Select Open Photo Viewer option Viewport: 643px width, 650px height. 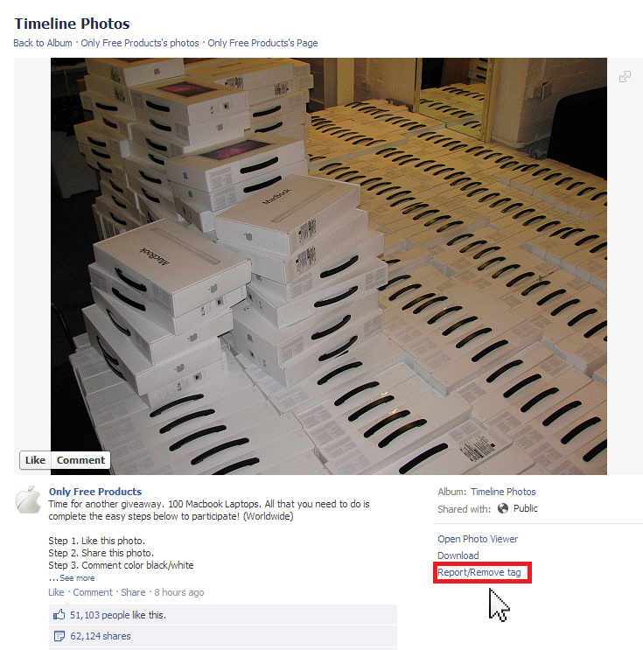(478, 539)
